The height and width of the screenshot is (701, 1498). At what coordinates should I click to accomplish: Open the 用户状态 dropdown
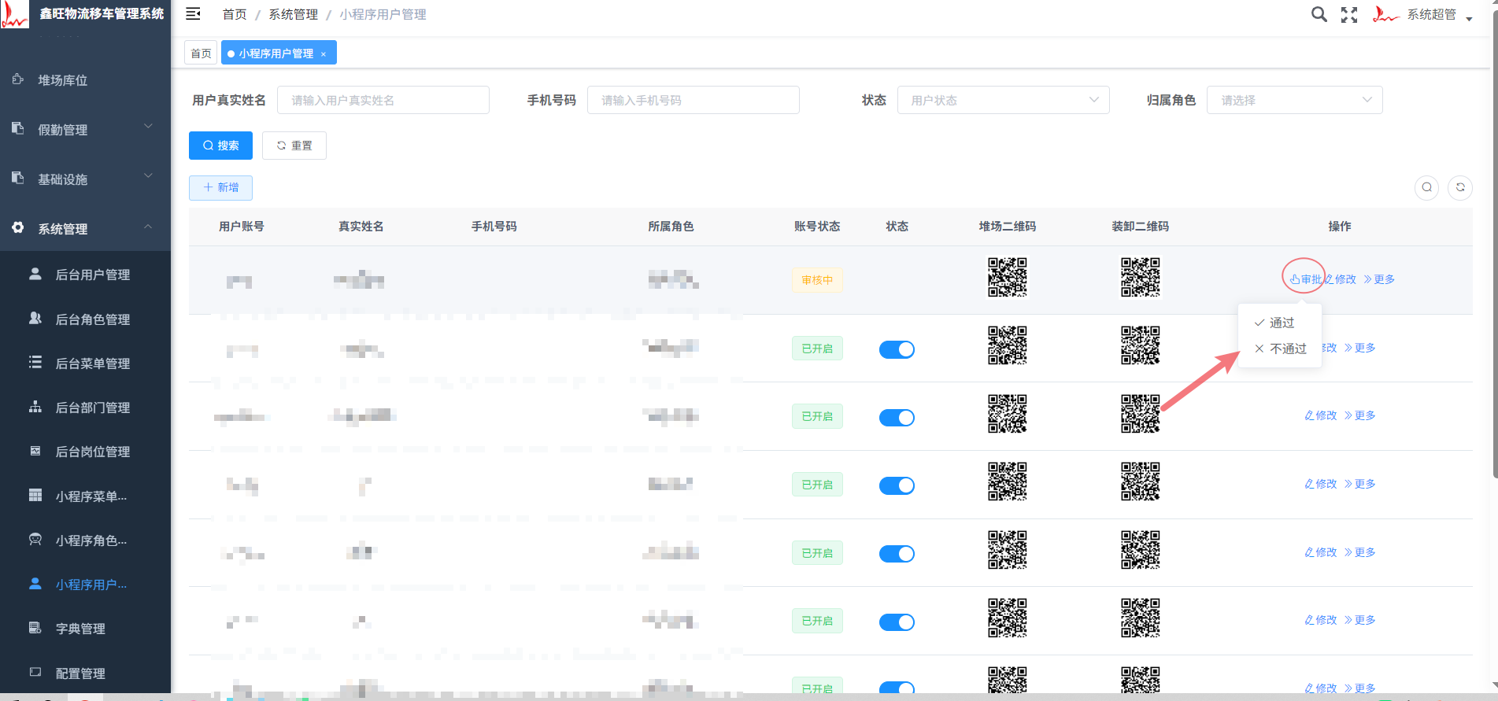click(1004, 100)
